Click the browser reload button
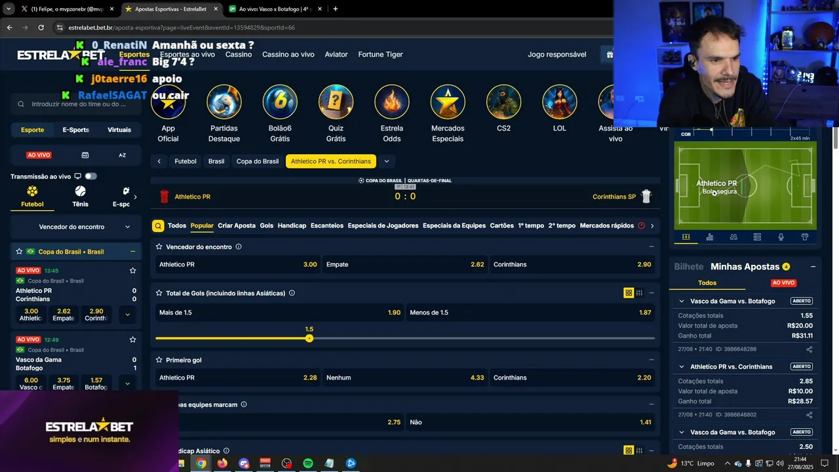Screen dimensions: 839x472 click(41, 28)
